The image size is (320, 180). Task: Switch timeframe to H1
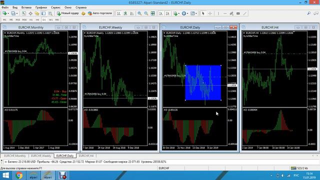(x=31, y=20)
